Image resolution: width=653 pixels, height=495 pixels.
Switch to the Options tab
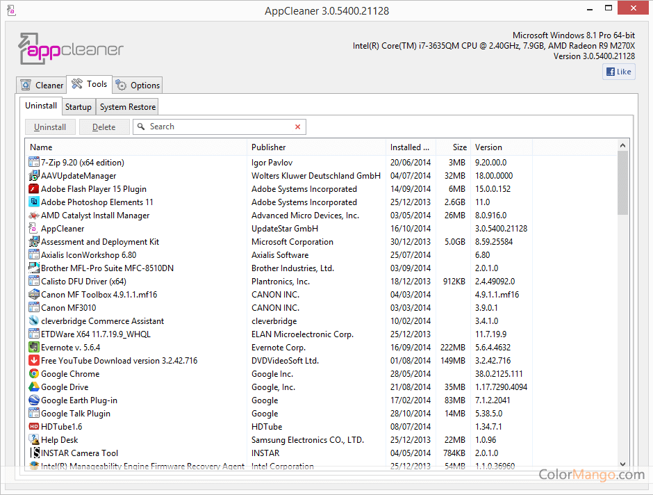(138, 86)
